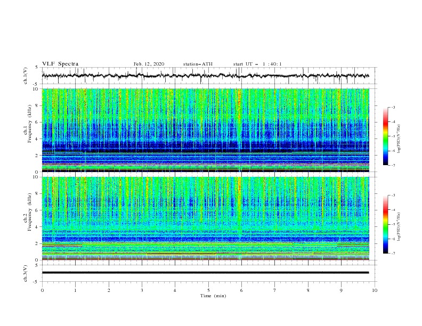The image size is (422, 326).
Task: Click the 'ch.1(V)' axis label
Action: tap(26, 76)
